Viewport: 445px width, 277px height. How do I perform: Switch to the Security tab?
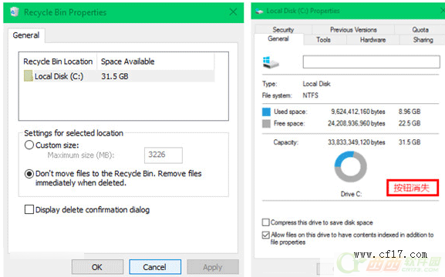click(x=283, y=29)
